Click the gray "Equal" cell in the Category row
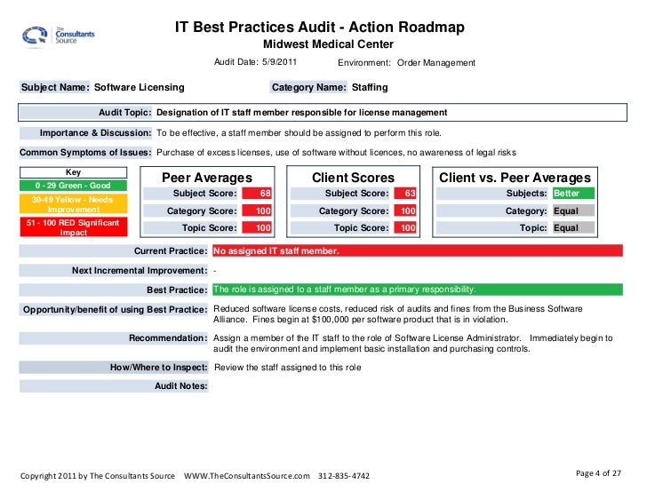The image size is (647, 500). (x=573, y=211)
